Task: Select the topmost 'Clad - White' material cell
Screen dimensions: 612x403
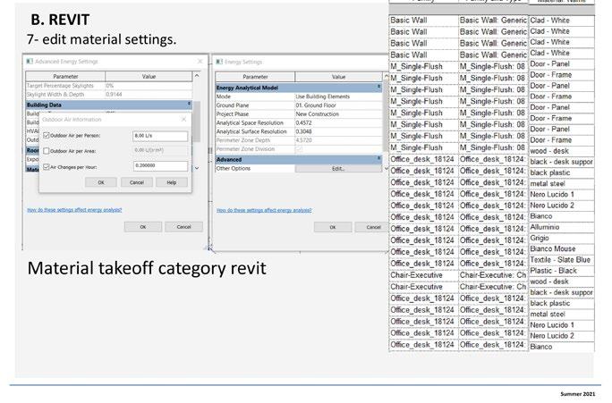Action: (561, 21)
